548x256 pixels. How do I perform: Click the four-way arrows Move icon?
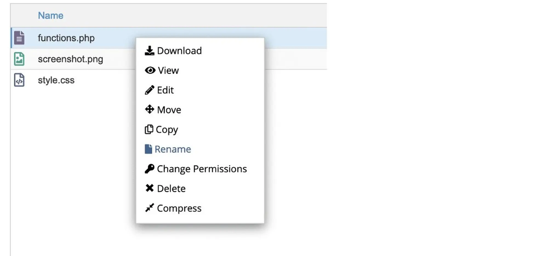point(149,110)
